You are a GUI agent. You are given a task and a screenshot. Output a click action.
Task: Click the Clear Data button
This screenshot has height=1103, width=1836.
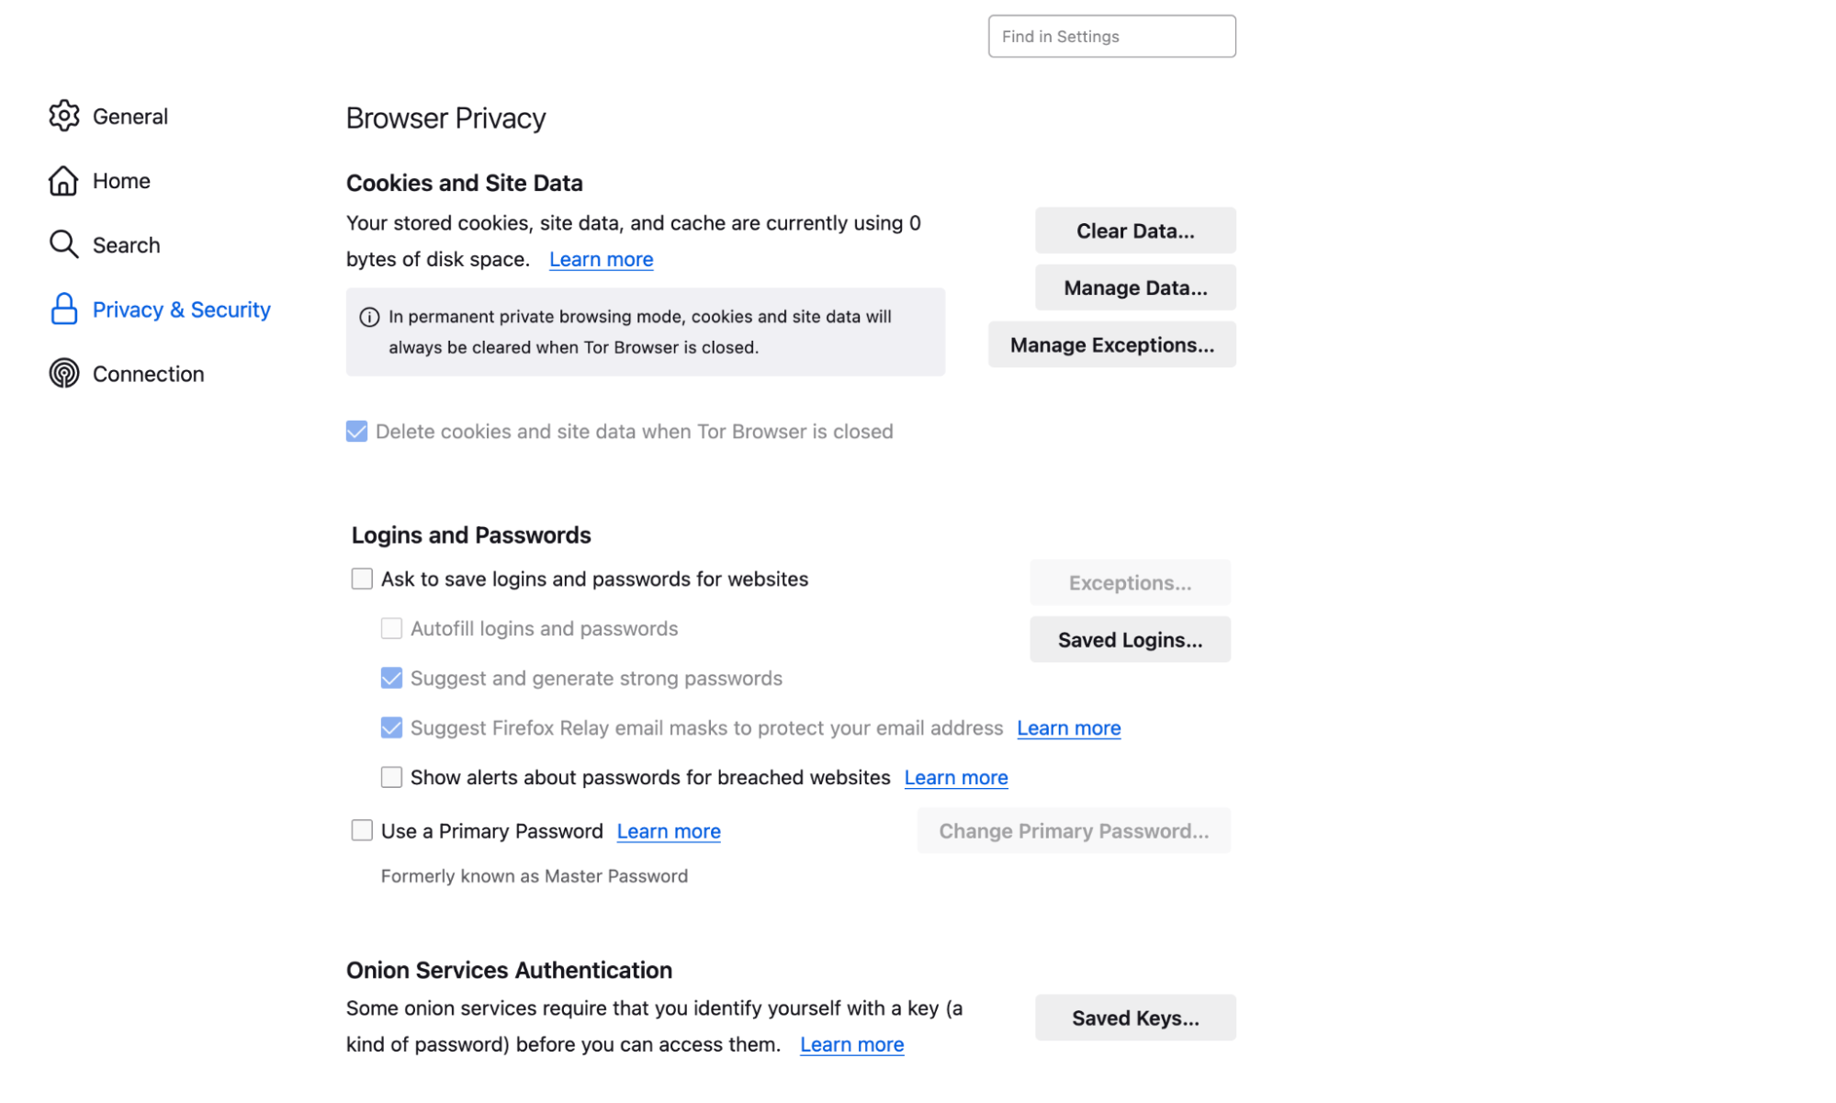click(x=1134, y=231)
